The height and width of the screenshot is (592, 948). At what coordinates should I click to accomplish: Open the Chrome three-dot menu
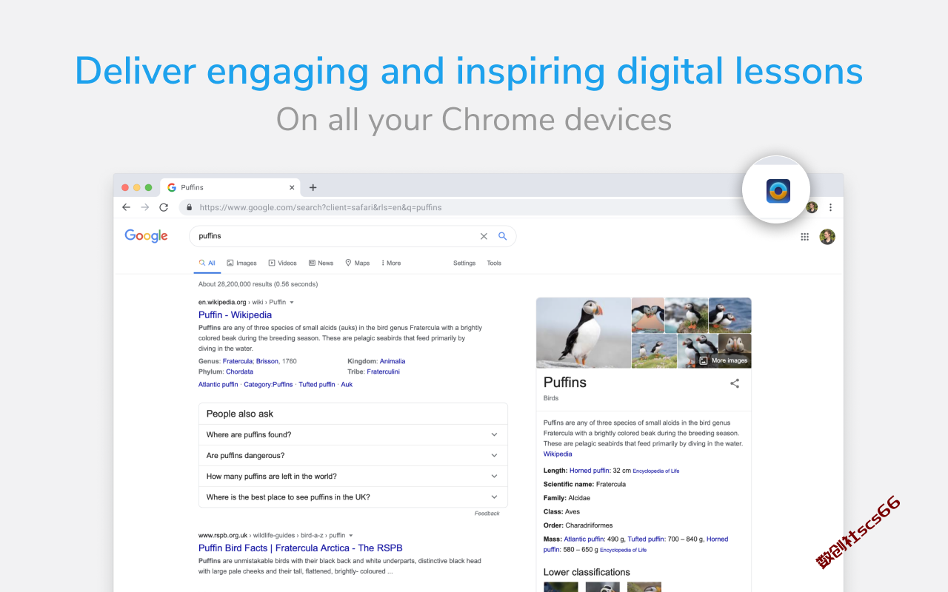[830, 207]
